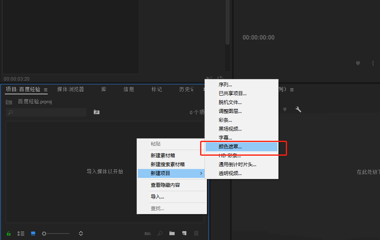The height and width of the screenshot is (240, 380).
Task: Click the Automate to Sequence icon
Action: point(148,233)
